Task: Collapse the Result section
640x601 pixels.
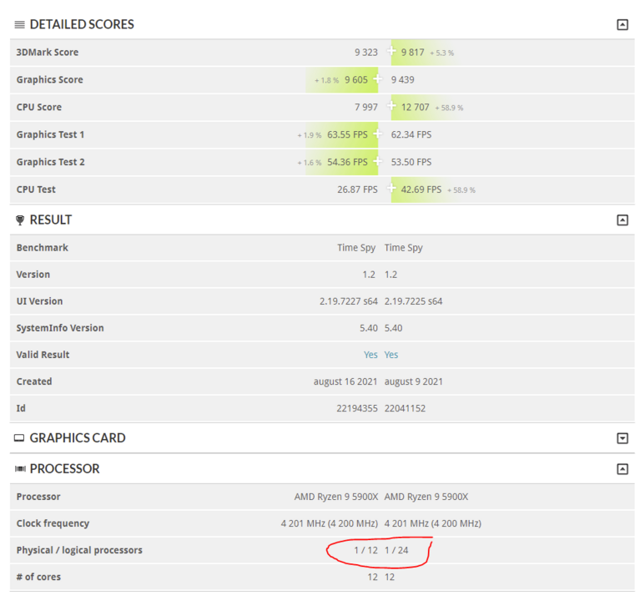Action: [622, 220]
